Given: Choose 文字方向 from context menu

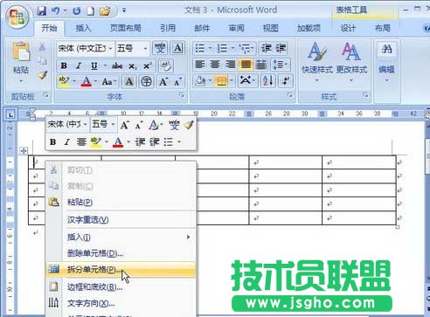Looking at the screenshot, I should [121, 303].
